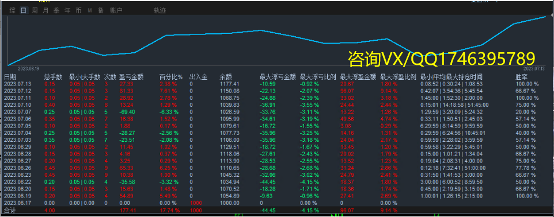This screenshot has width=554, height=217.
Task: Click the chart's 2023.07.13 axis label
Action: (x=534, y=68)
